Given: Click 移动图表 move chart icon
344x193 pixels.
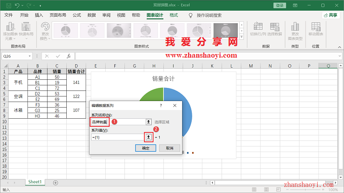Looking at the screenshot, I should 316,29.
